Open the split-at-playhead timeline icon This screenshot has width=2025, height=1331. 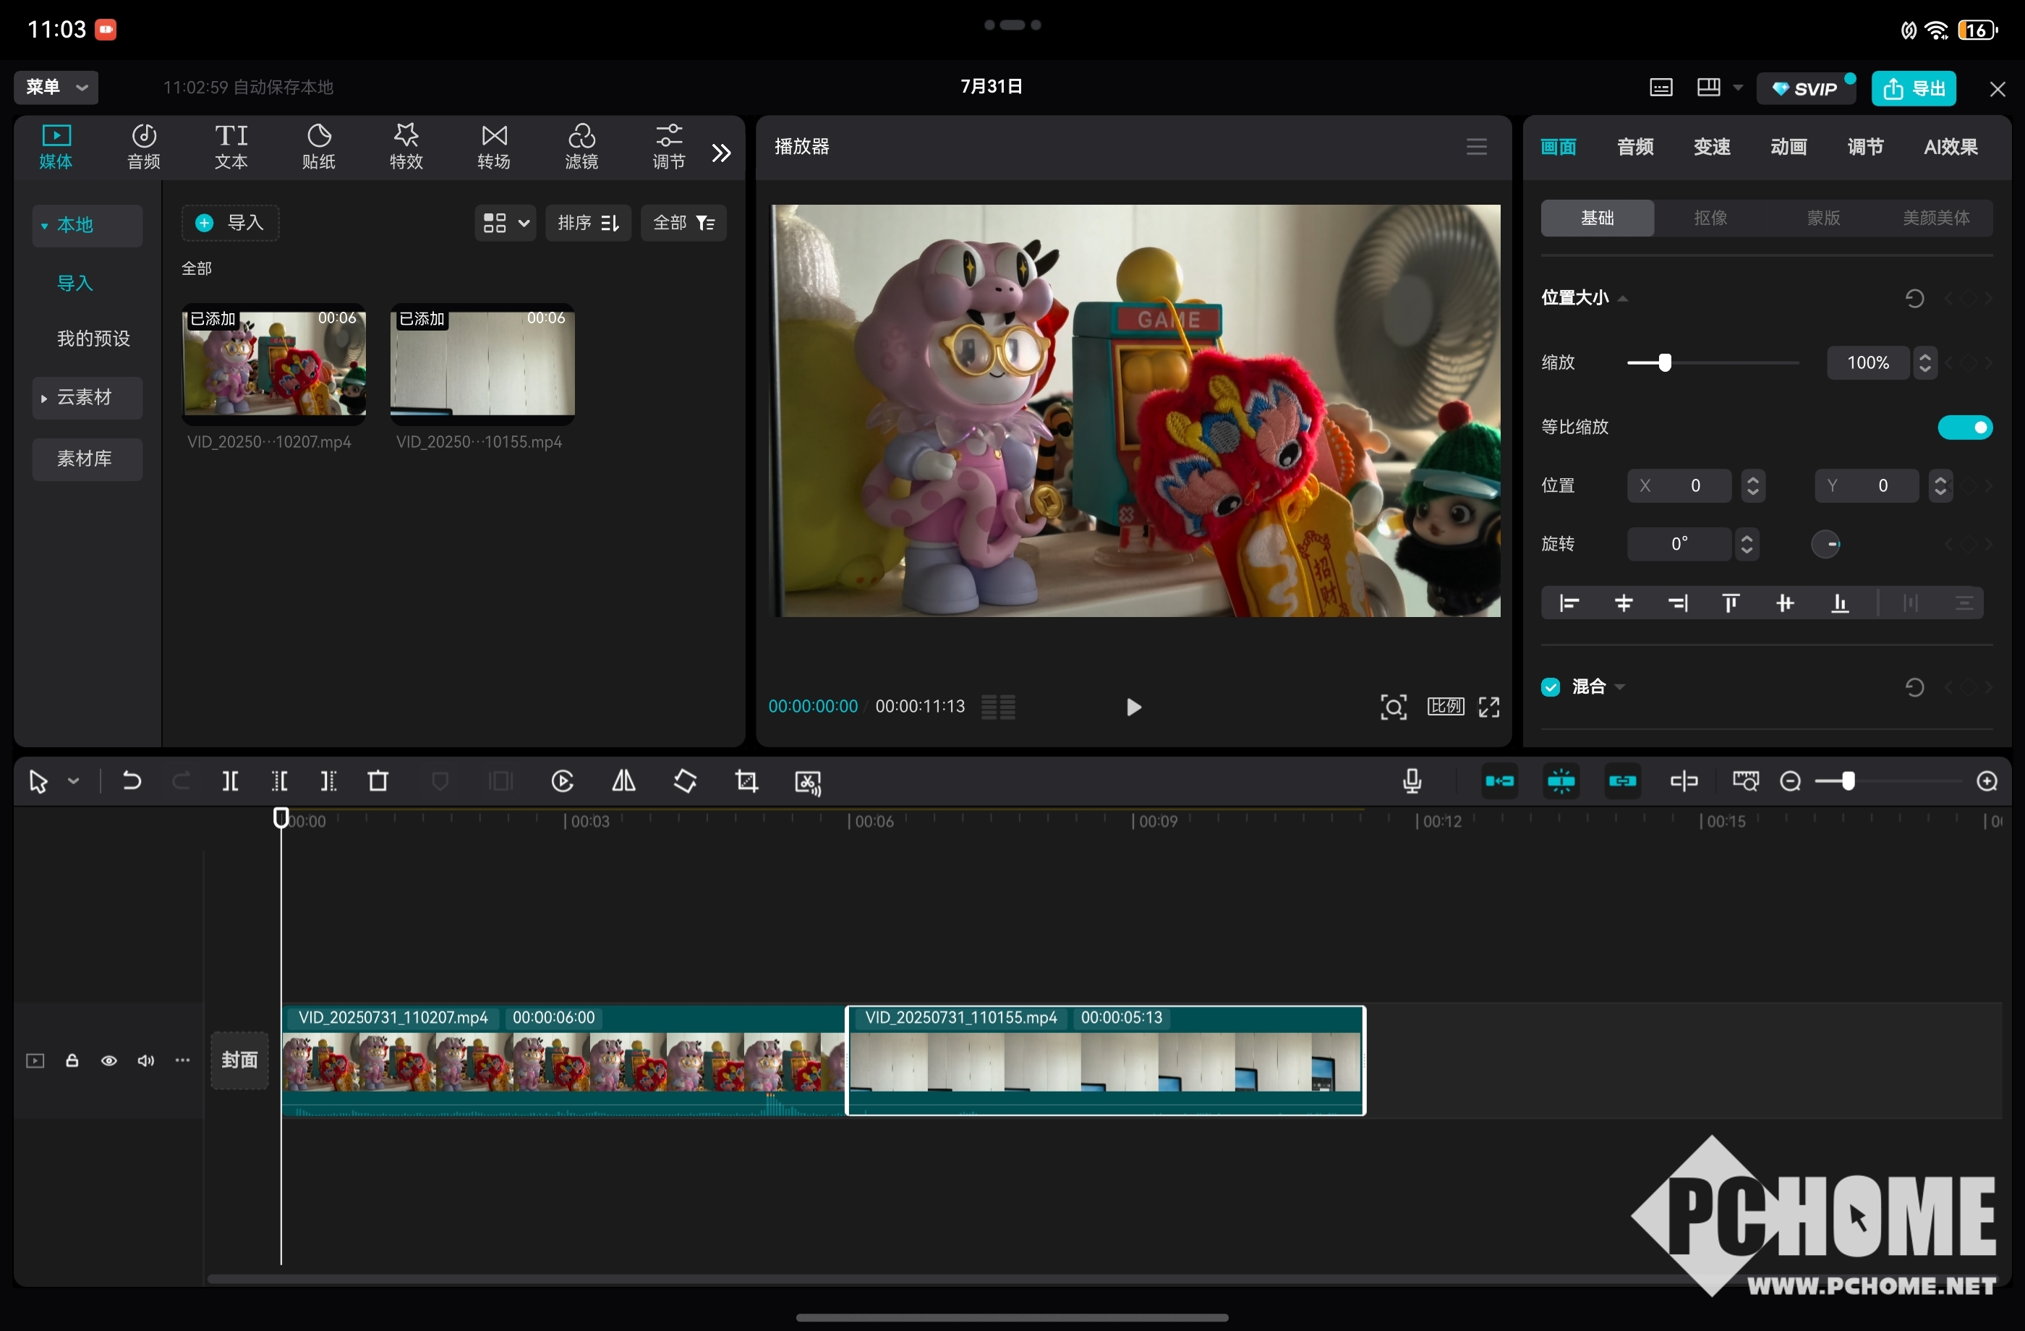pyautogui.click(x=1684, y=781)
